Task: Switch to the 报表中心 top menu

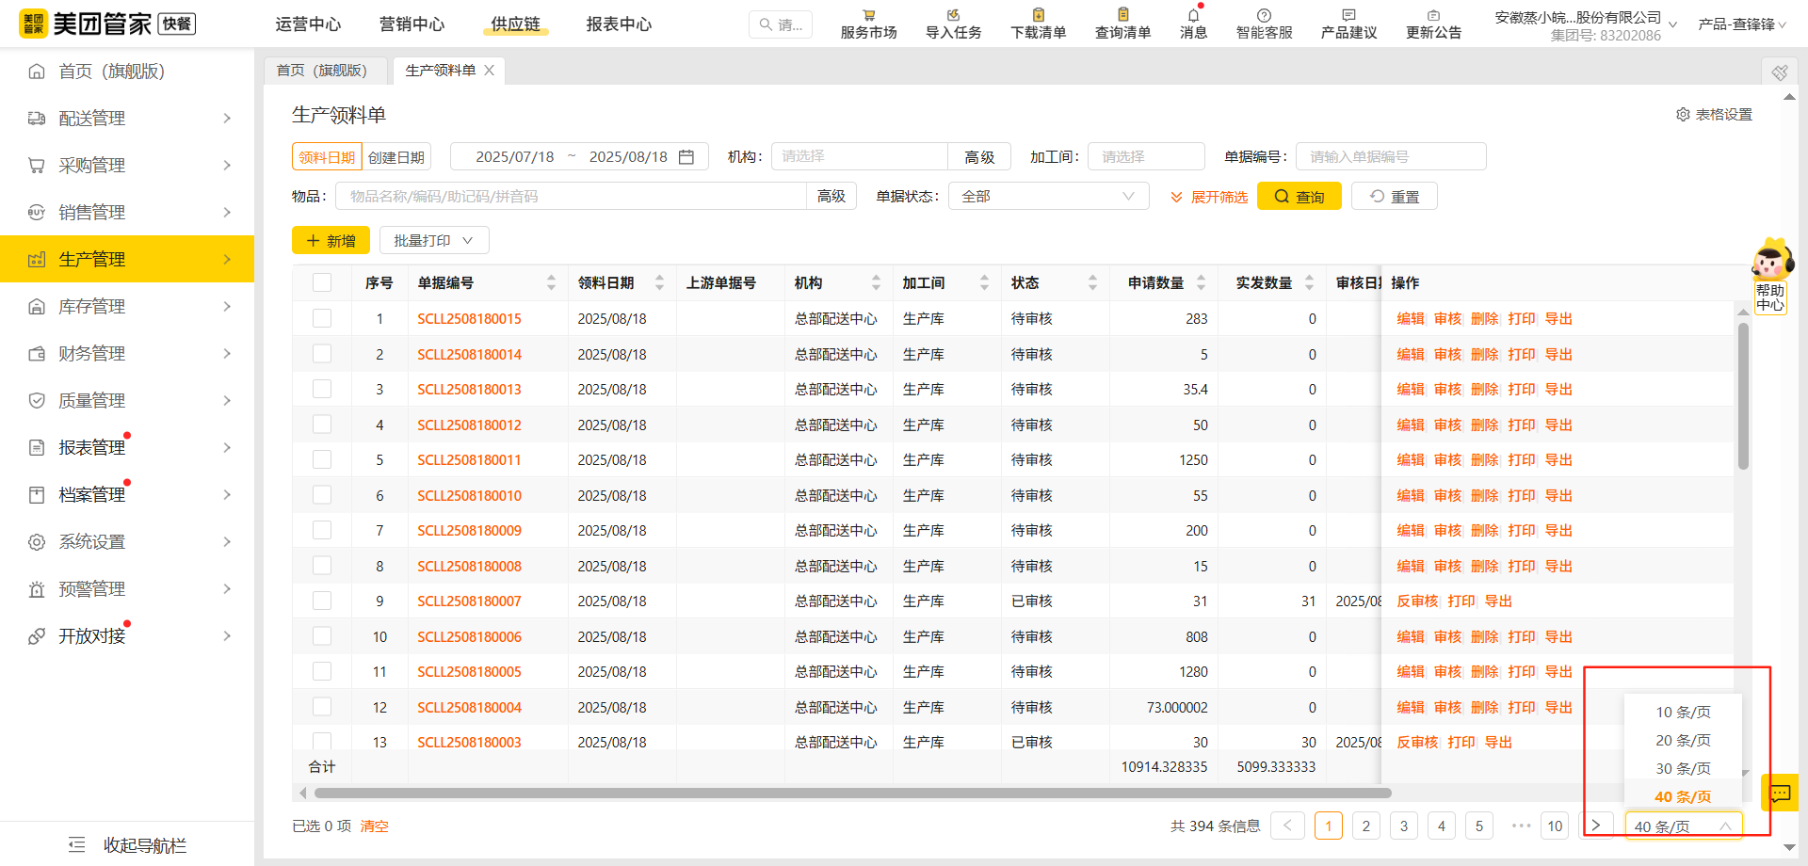Action: coord(619,24)
